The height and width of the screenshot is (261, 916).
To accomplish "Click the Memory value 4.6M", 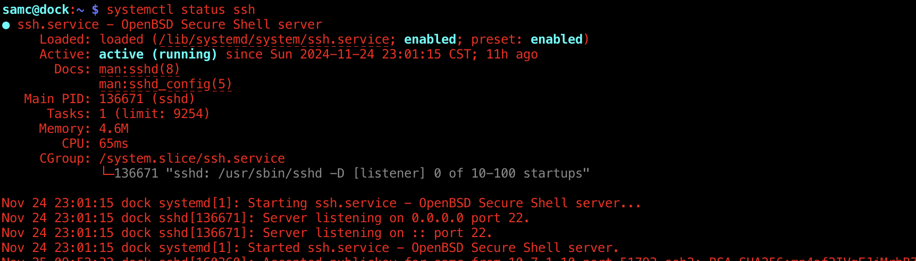I will click(x=114, y=129).
